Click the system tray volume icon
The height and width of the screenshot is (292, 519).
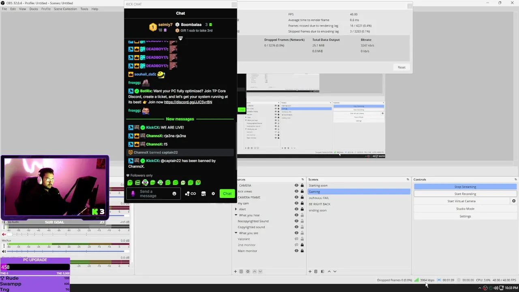tap(496, 288)
